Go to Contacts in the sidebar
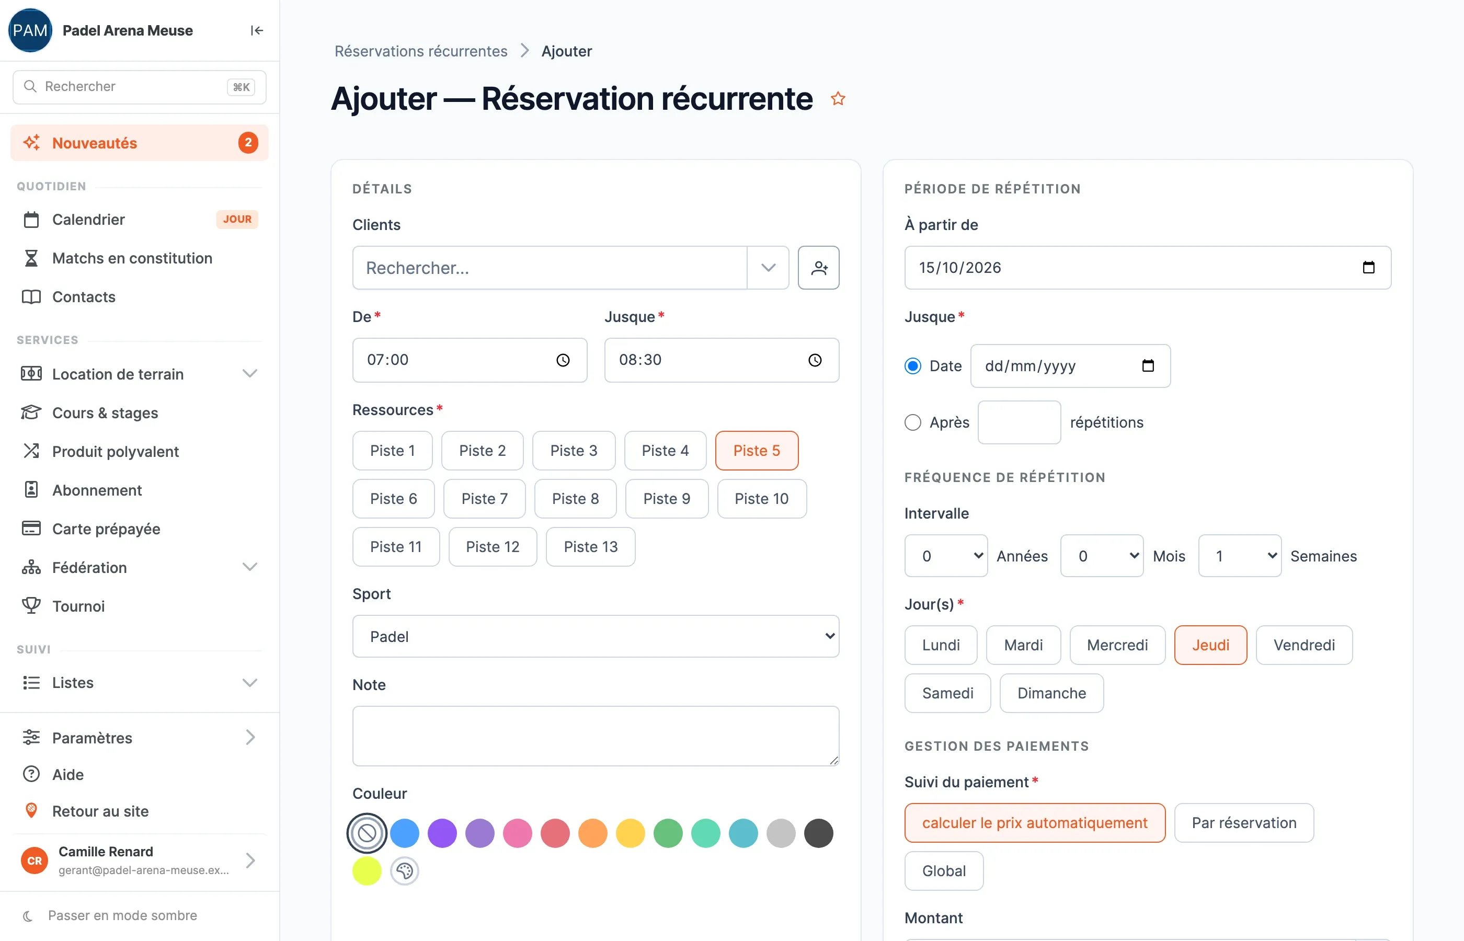 139,296
